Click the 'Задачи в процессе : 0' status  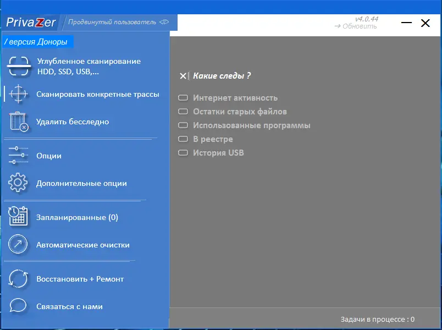tap(378, 320)
